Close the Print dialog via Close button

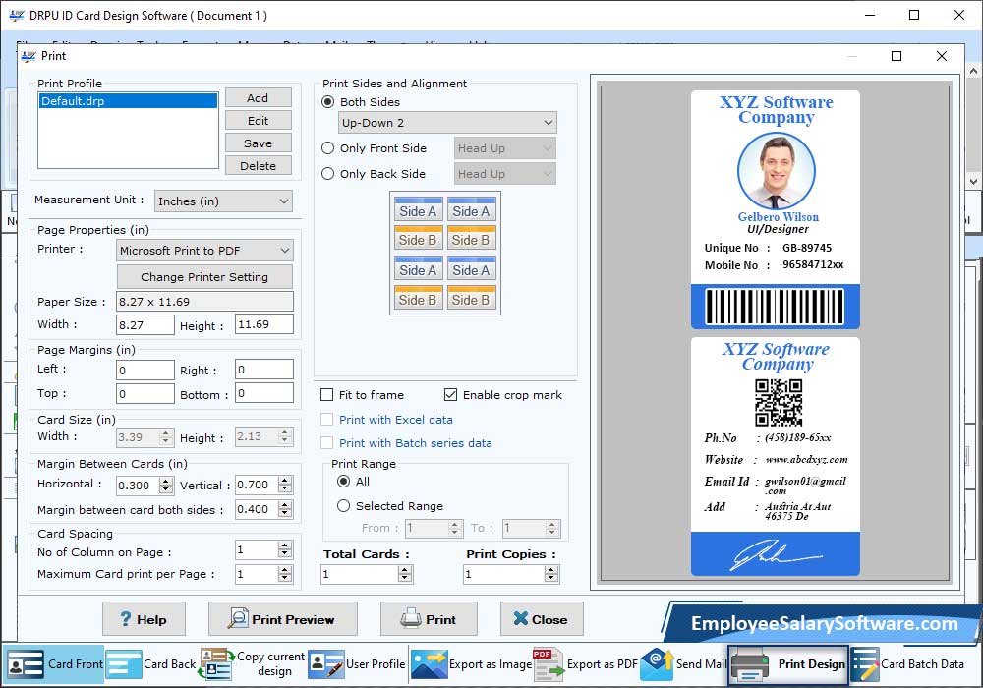(542, 619)
